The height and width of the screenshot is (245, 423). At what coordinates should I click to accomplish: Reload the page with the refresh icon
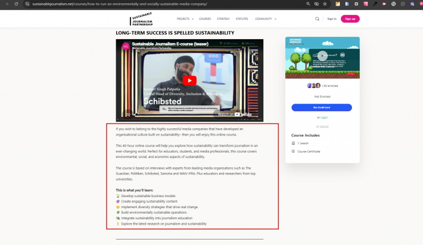click(16, 4)
